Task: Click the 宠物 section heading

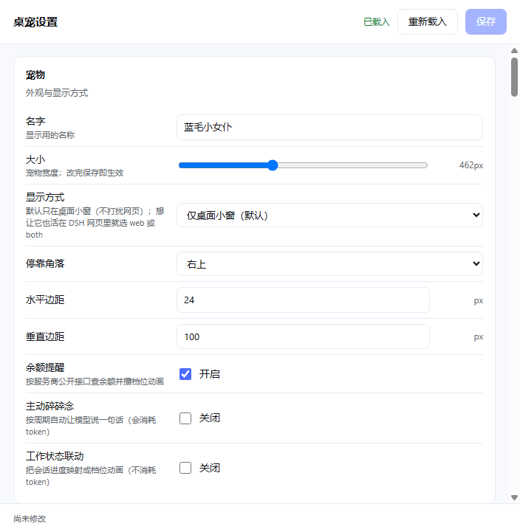Action: (35, 75)
